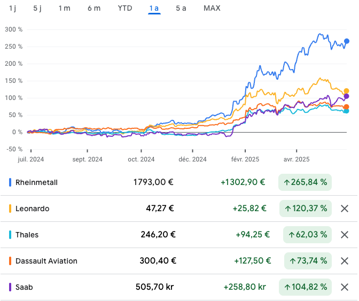The width and height of the screenshot is (359, 301).
Task: Click the orange Dassault Aviation endpoint dot
Action: coord(346,107)
